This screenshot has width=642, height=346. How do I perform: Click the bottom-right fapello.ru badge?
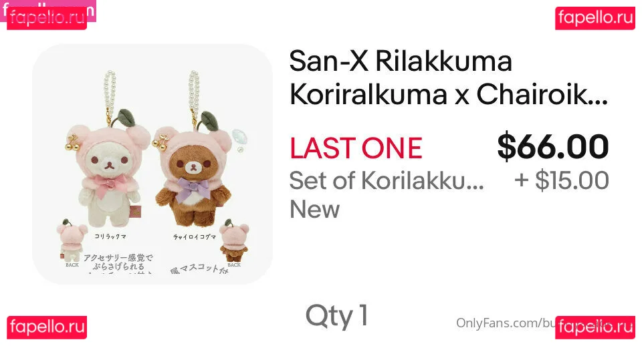(x=595, y=327)
